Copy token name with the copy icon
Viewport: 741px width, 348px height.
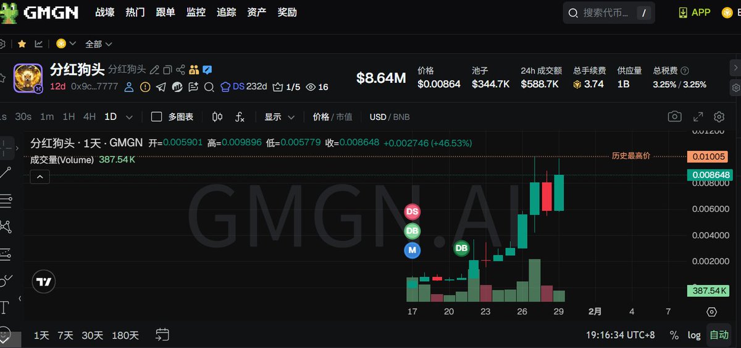pos(167,70)
